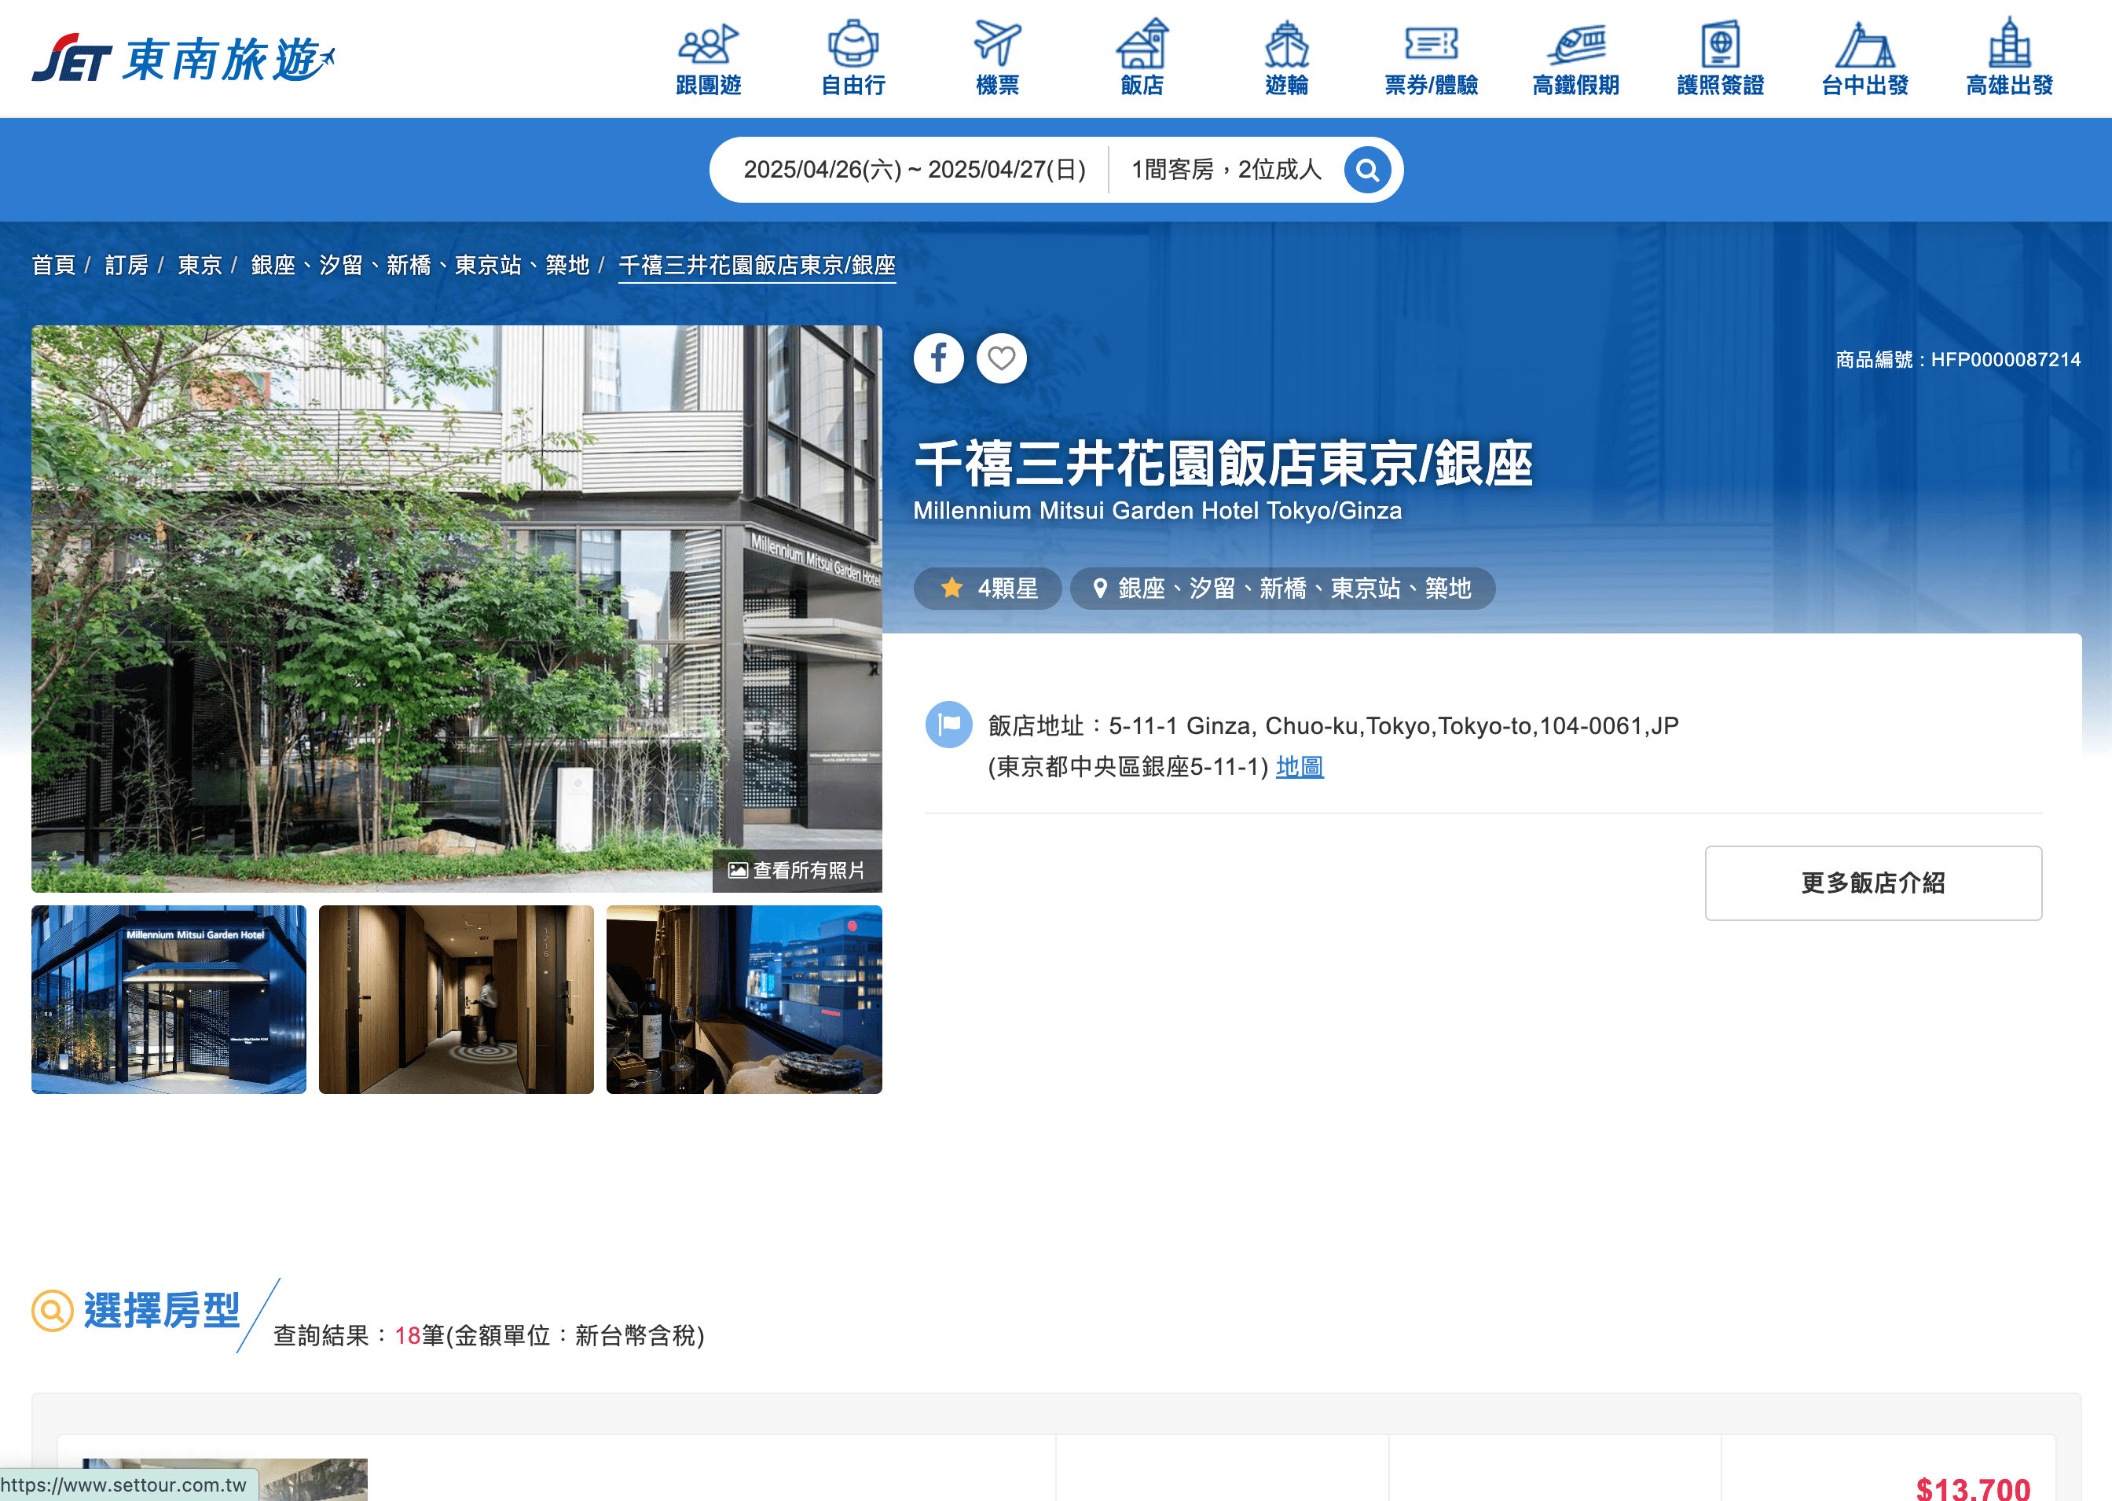
Task: Toggle the heart favorite icon
Action: (x=1002, y=358)
